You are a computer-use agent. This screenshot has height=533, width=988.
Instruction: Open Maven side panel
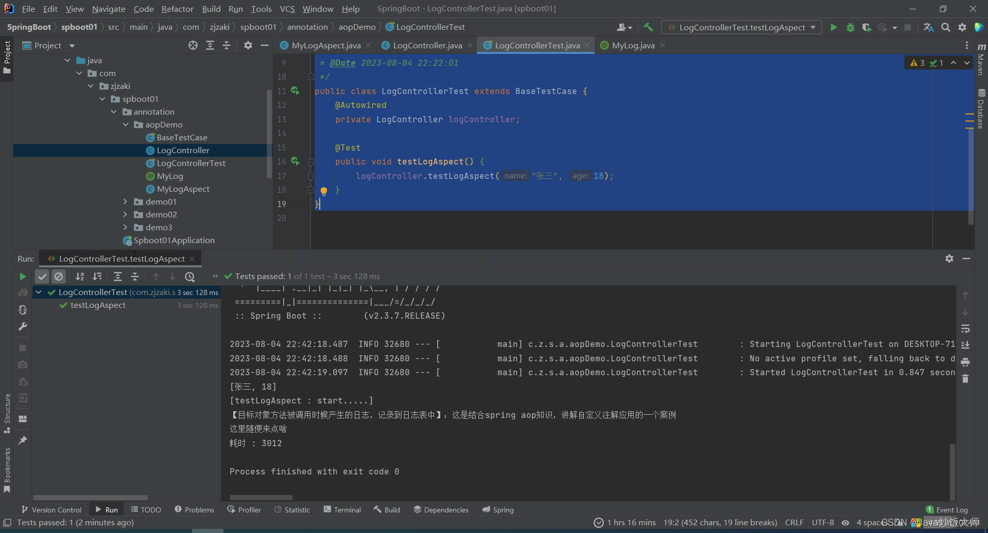pyautogui.click(x=981, y=59)
